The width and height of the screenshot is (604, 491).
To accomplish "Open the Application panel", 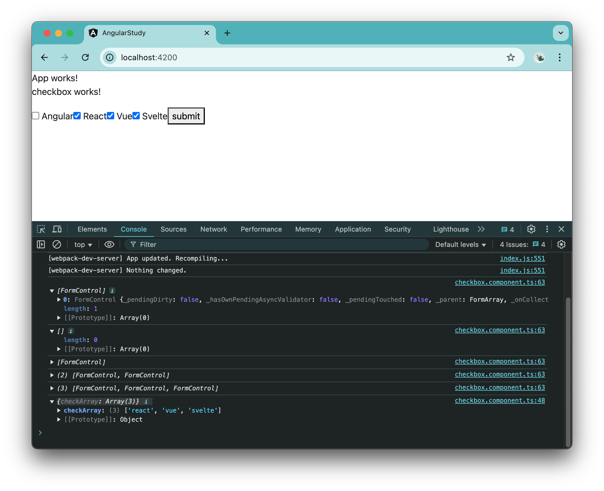I will (x=353, y=229).
